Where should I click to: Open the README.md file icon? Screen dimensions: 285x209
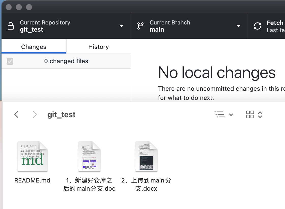click(x=32, y=156)
